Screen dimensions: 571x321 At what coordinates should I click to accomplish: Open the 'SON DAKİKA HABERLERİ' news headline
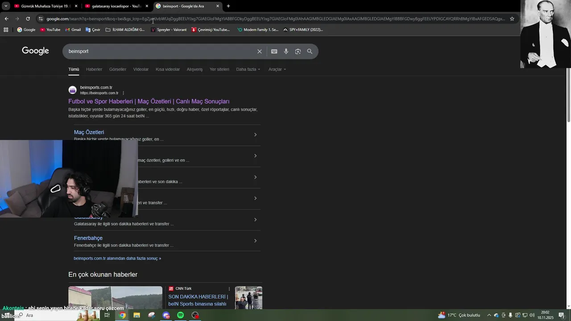tap(198, 300)
